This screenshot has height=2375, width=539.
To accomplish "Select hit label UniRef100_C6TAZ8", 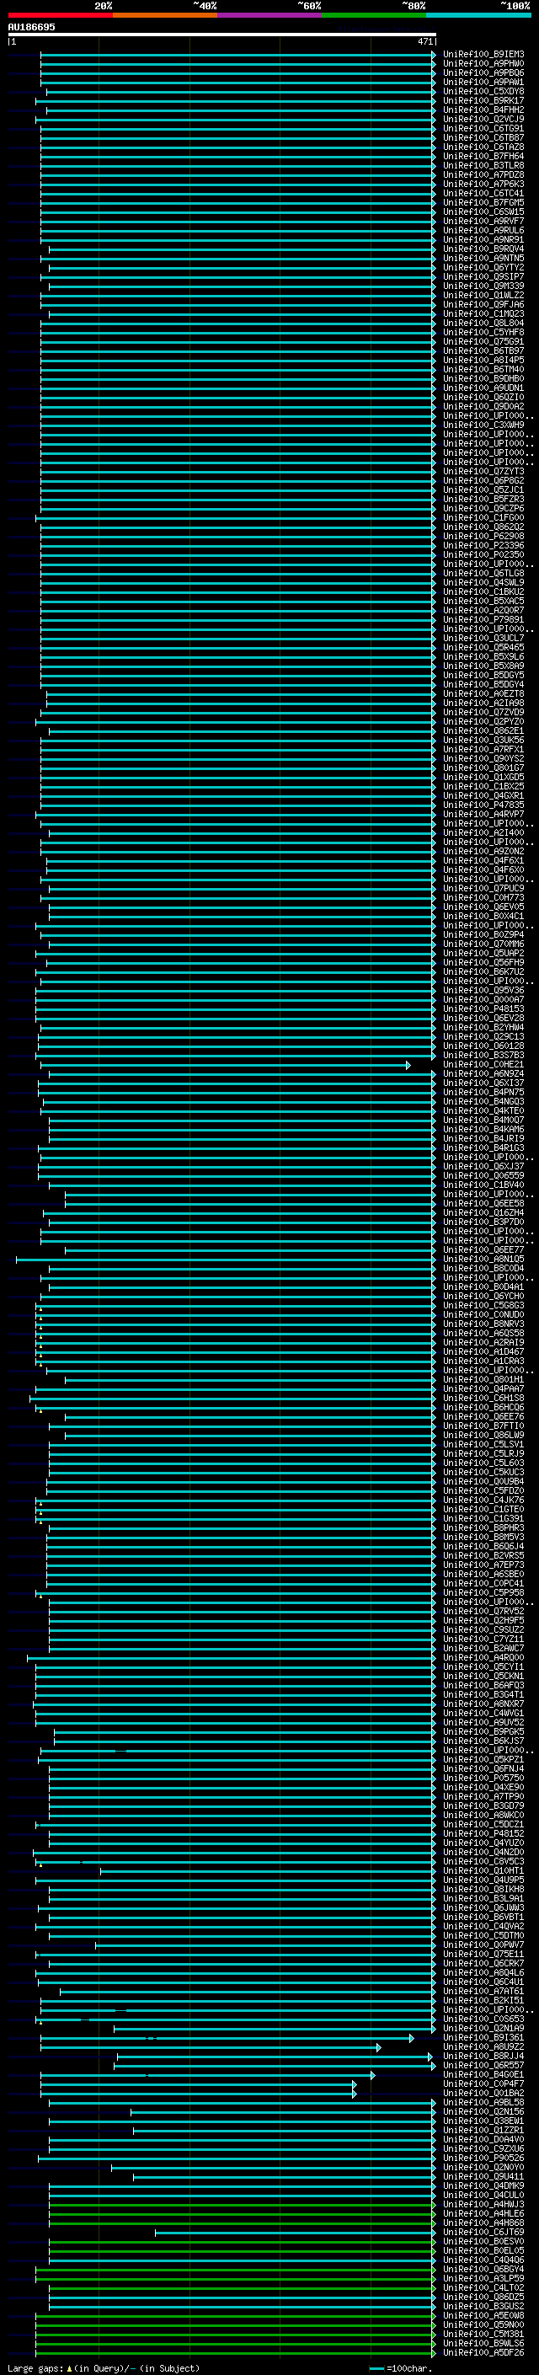I will pos(483,147).
